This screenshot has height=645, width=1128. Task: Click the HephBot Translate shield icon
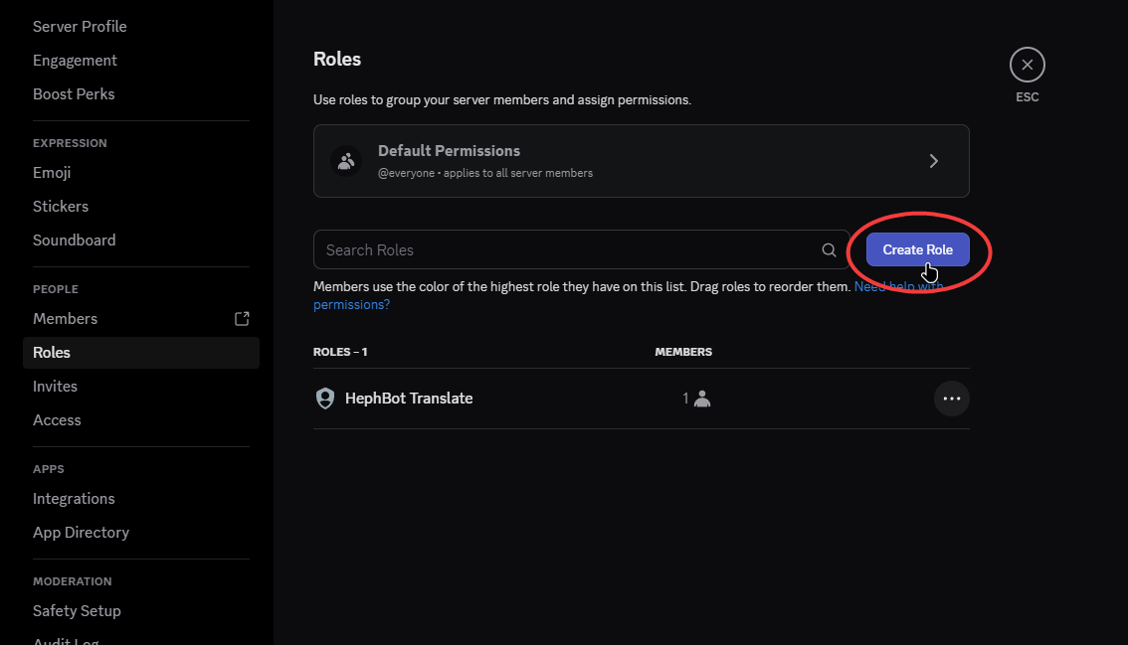[x=324, y=399]
